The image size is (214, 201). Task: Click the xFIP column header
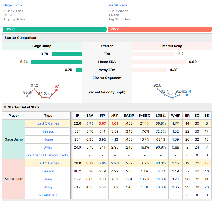coord(115,116)
